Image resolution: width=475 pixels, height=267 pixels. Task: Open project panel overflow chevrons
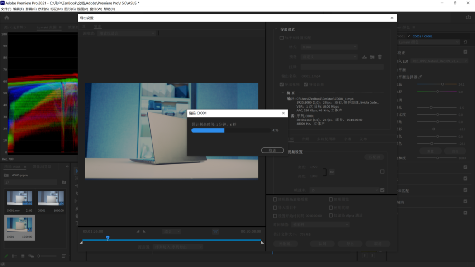click(x=67, y=166)
